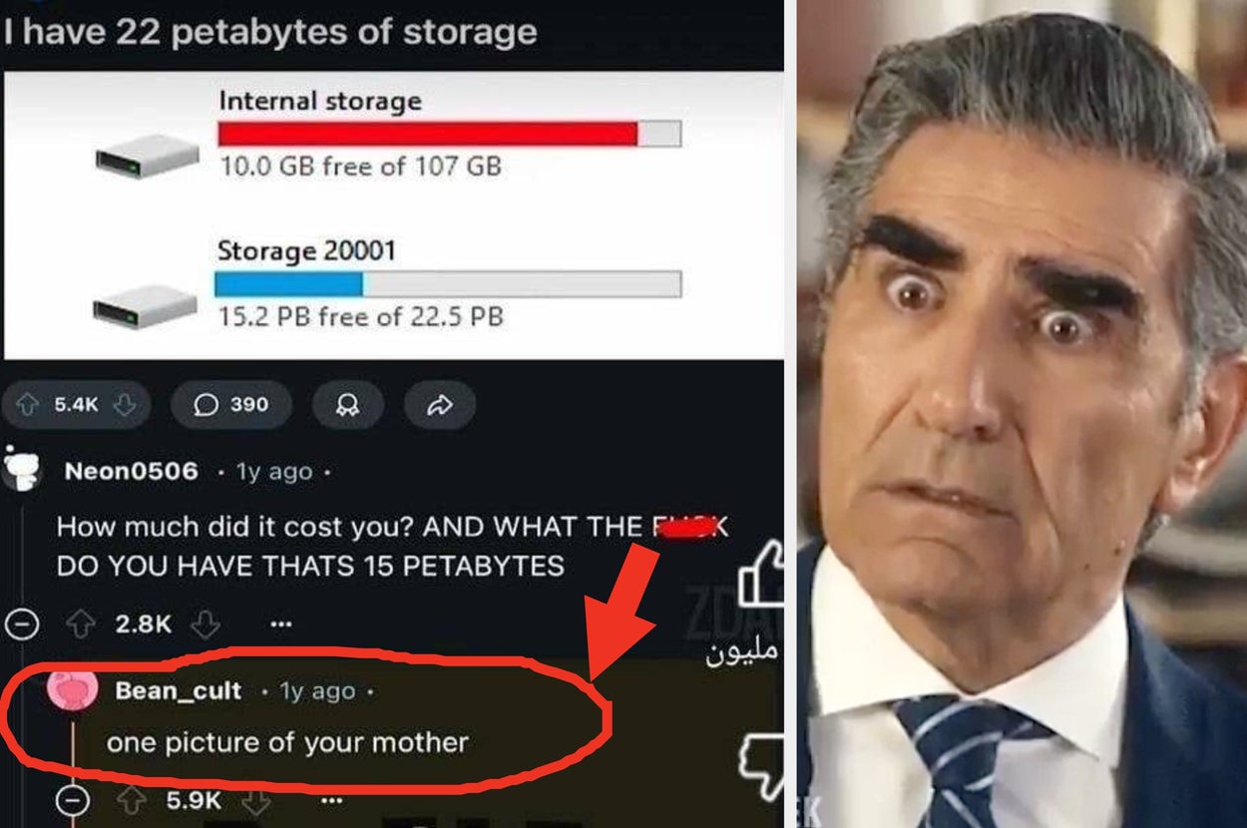Click the Internal storage drive icon
The image size is (1247, 828).
coord(148,157)
